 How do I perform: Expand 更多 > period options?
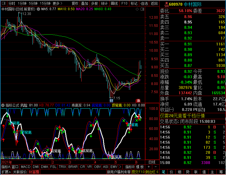57,3
